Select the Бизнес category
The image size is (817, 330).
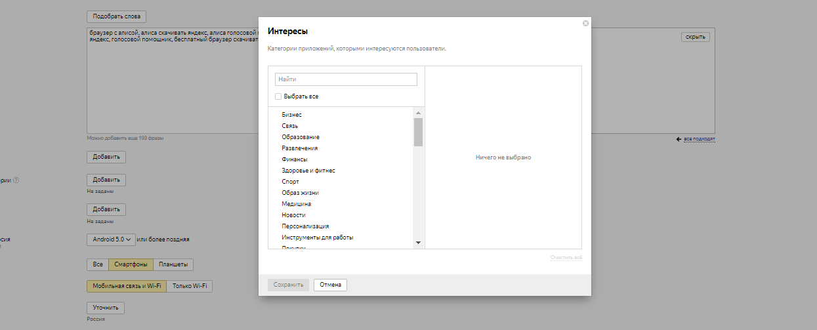(x=291, y=115)
